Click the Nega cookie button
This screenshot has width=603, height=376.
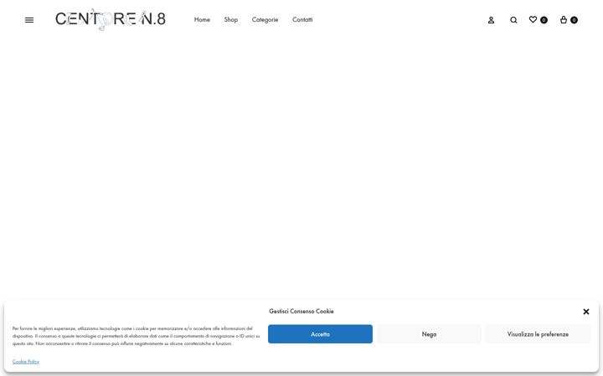[429, 334]
